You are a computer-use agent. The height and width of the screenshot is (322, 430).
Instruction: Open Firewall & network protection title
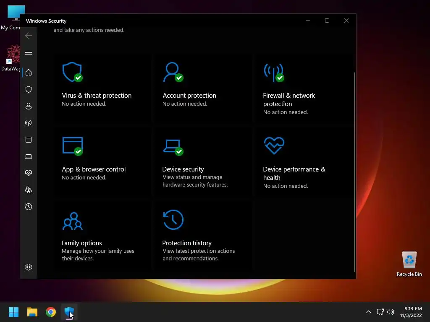click(x=289, y=100)
